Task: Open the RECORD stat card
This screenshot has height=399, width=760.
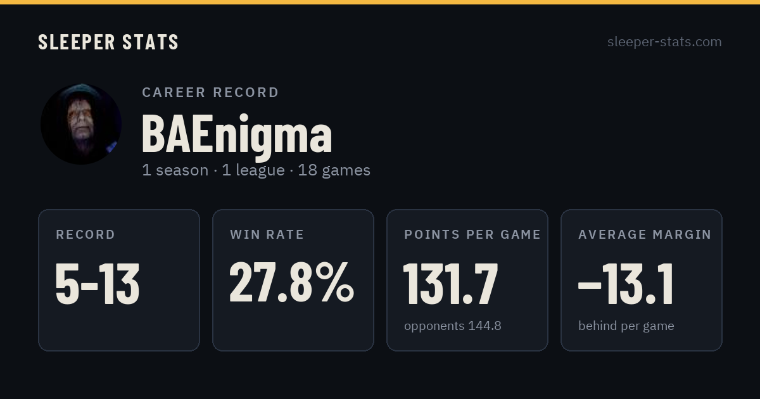Action: click(119, 280)
